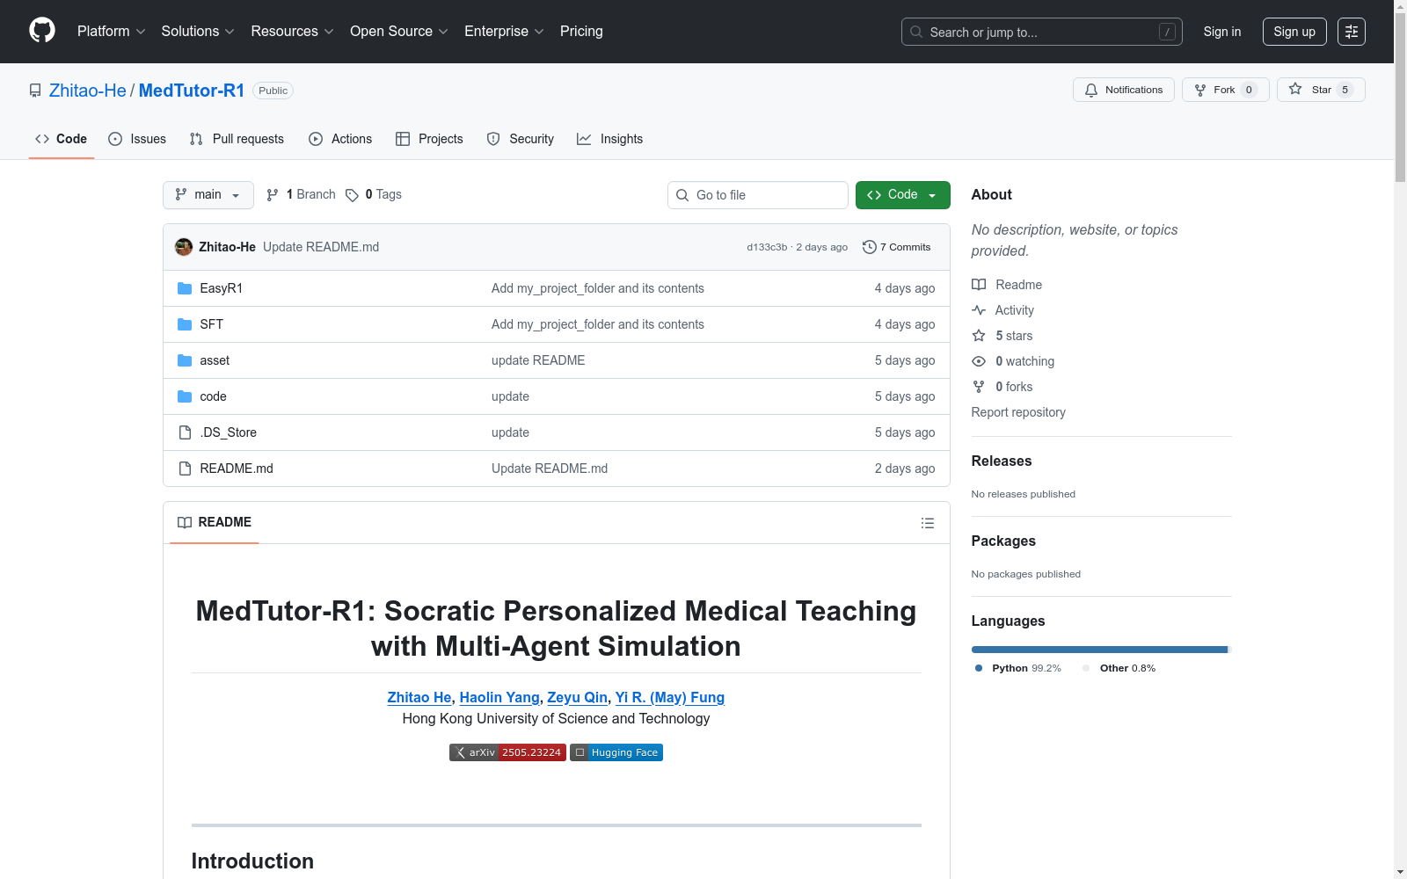Open the 1 Branch link

tap(301, 194)
